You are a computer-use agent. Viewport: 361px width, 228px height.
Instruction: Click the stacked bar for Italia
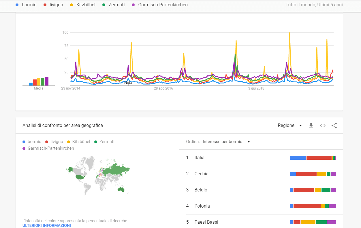pos(313,158)
